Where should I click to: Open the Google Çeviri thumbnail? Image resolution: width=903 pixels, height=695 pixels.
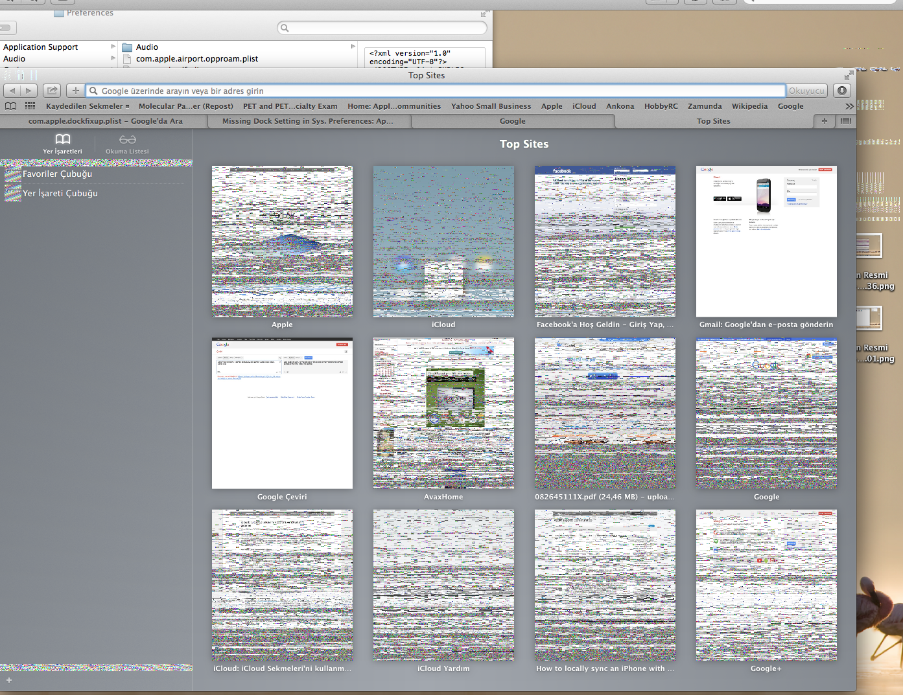coord(282,413)
